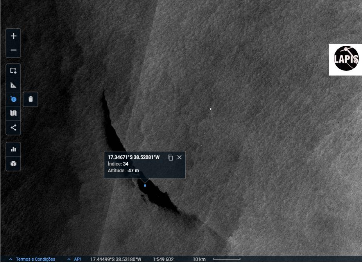Activate the measure ruler tool
Viewport: 362px width, 263px height.
click(13, 85)
